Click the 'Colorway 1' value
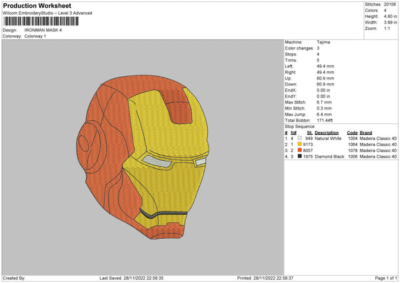Image resolution: width=400 pixels, height=283 pixels. [x=35, y=36]
